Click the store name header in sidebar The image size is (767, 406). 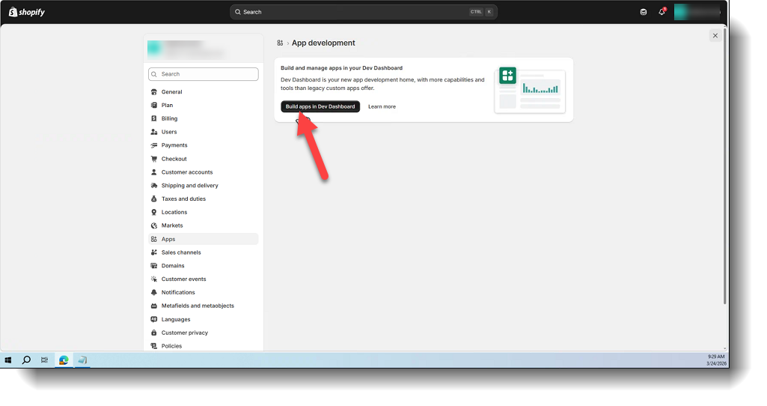click(x=204, y=49)
